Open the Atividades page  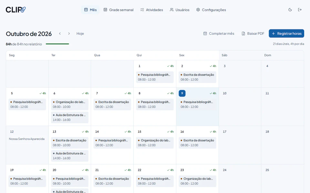152,10
